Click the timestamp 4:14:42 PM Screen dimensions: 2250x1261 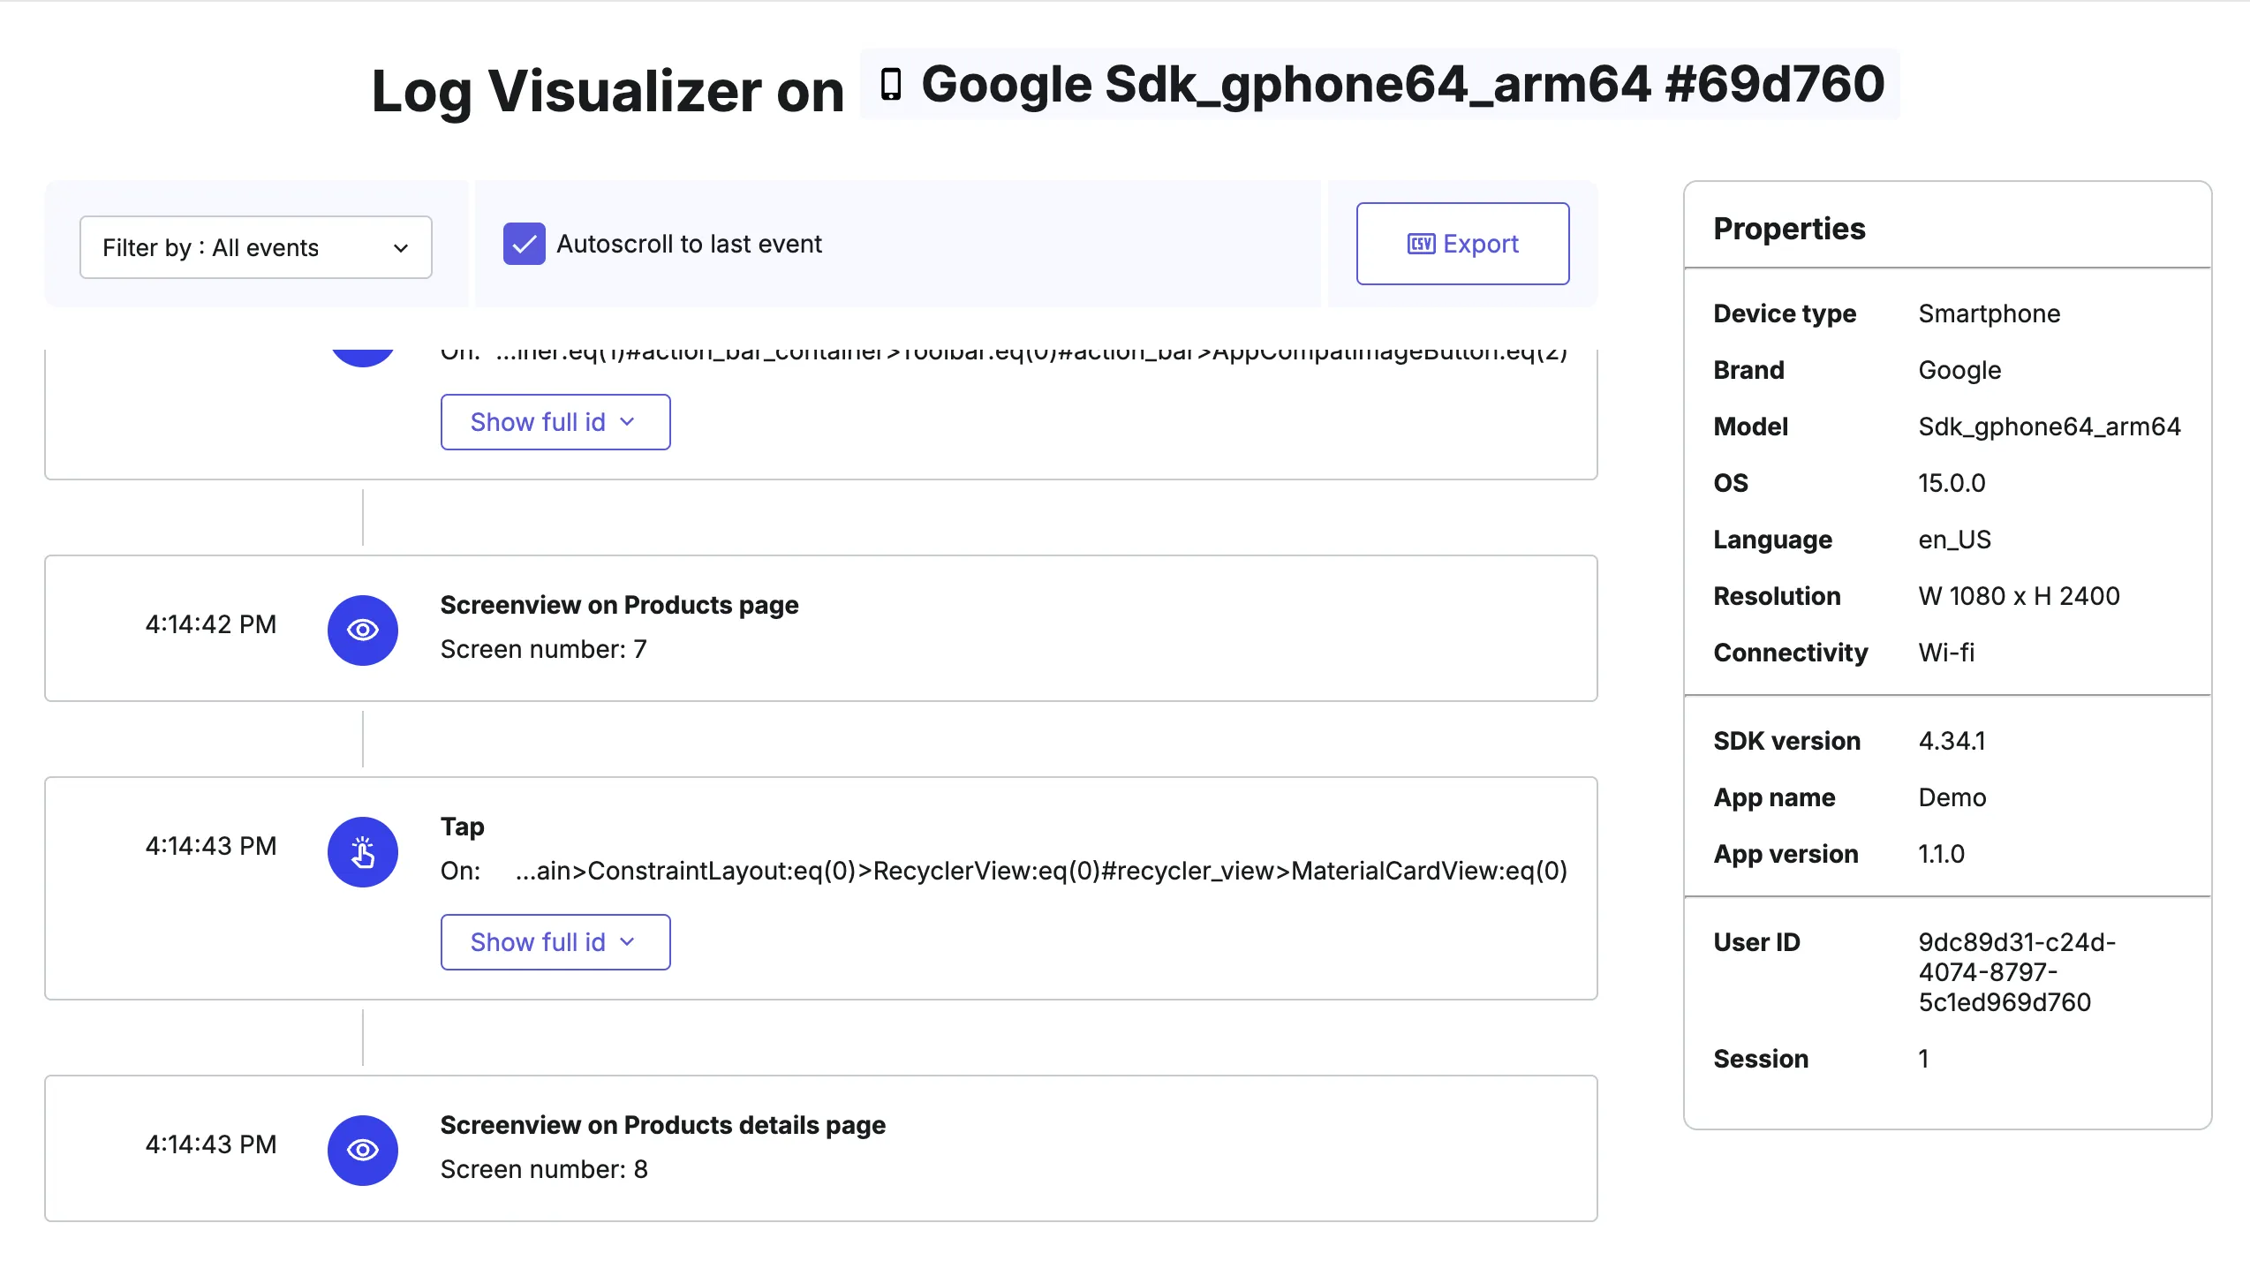[x=211, y=623]
